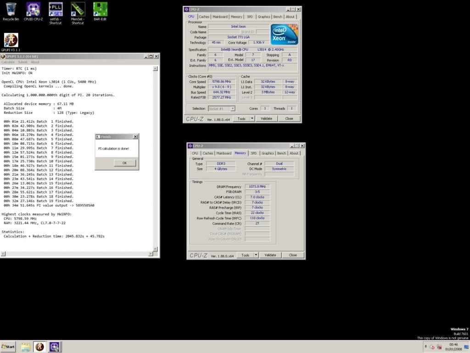Switch to Graphics tab in upper CPU-Z
Screen dimensions: 470x353
coord(264,17)
